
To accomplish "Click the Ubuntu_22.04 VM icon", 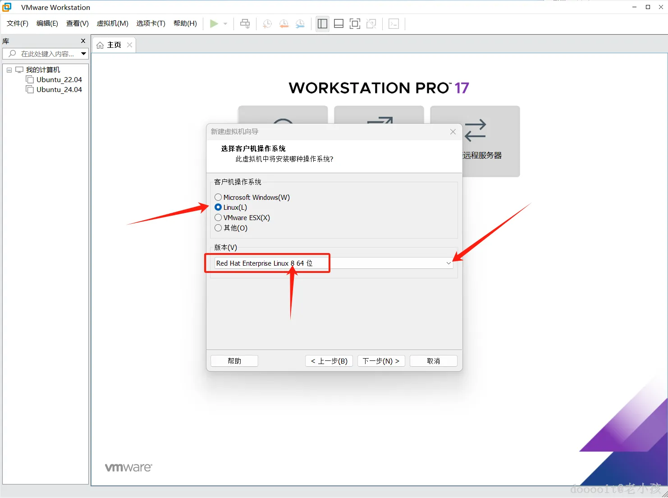I will point(30,80).
